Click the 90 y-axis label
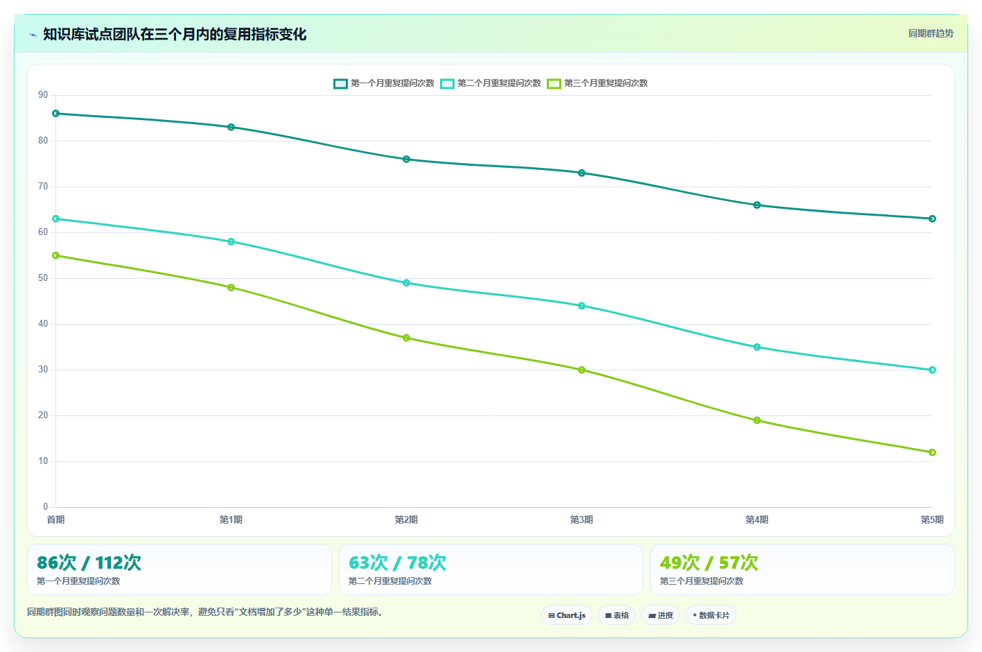 [43, 95]
